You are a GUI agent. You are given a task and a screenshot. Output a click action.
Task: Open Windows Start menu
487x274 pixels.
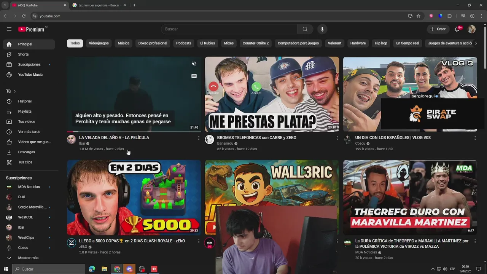[6, 269]
